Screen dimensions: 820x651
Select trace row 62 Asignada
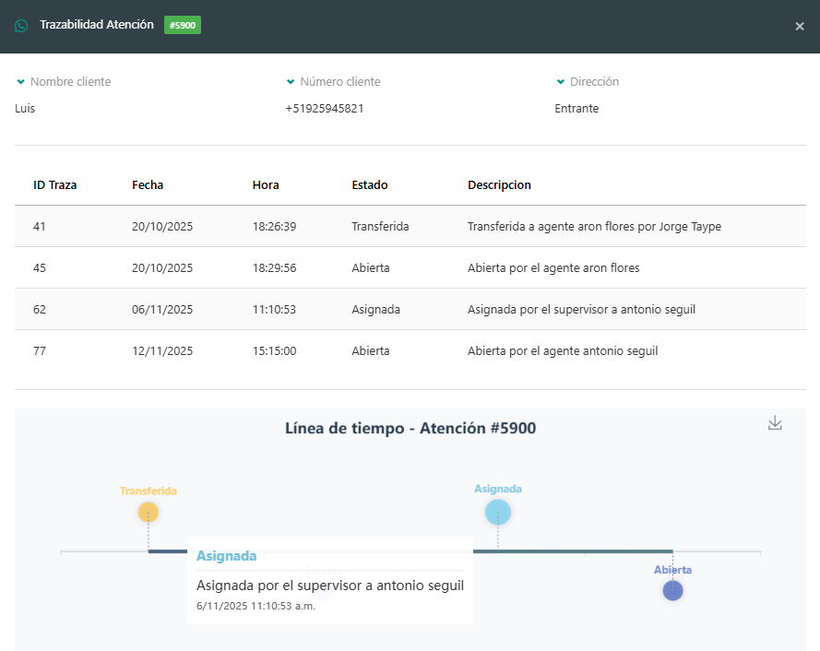(x=410, y=309)
